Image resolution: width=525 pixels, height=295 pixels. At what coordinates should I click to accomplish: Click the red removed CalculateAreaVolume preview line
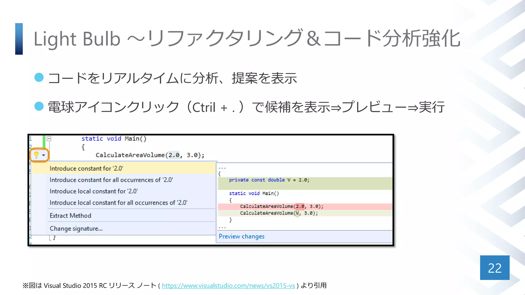pos(281,206)
